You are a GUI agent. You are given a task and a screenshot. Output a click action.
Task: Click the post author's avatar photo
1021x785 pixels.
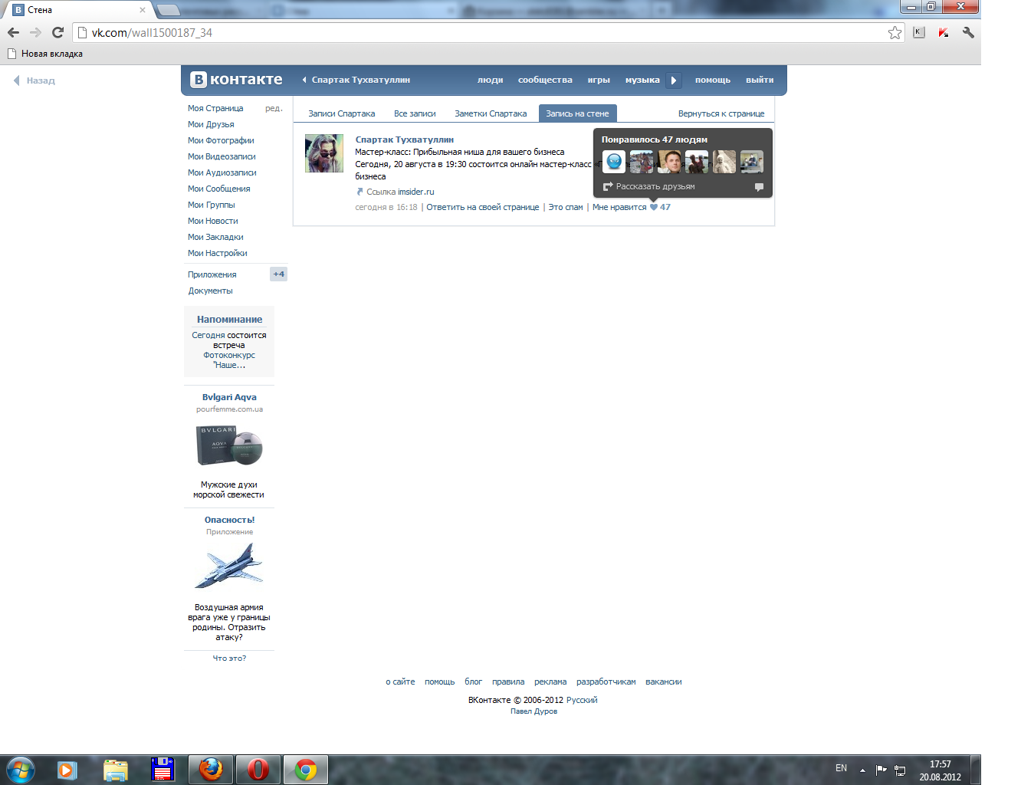tap(324, 153)
